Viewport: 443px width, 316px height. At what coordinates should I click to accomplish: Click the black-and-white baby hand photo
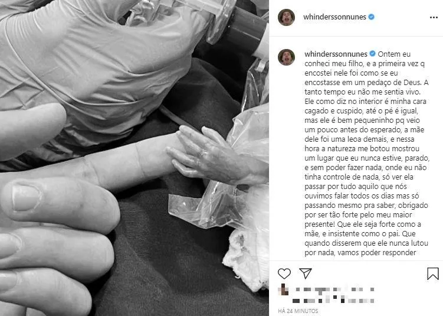point(134,158)
